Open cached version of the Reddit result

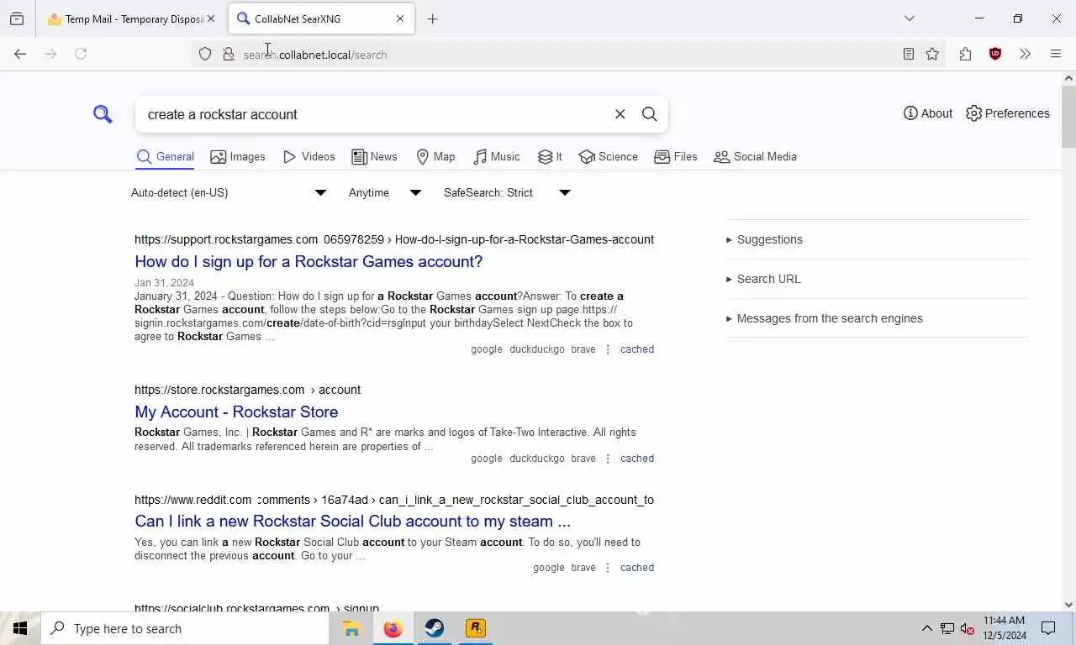coord(637,568)
